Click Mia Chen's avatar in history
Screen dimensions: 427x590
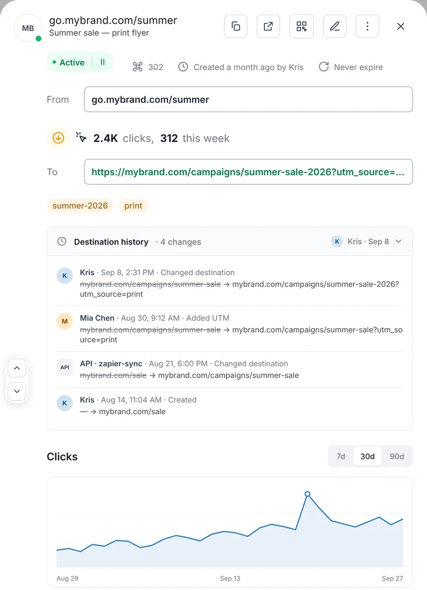(x=65, y=321)
